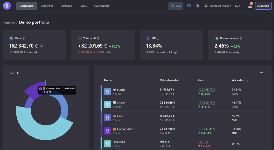The width and height of the screenshot is (274, 150).
Task: Open the search magnifier icon
Action: click(x=189, y=6)
